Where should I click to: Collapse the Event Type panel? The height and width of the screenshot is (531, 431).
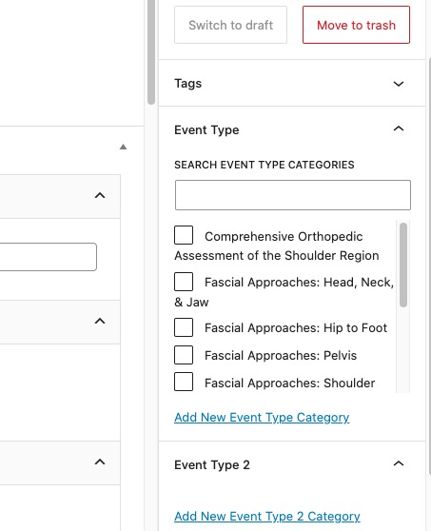click(399, 128)
